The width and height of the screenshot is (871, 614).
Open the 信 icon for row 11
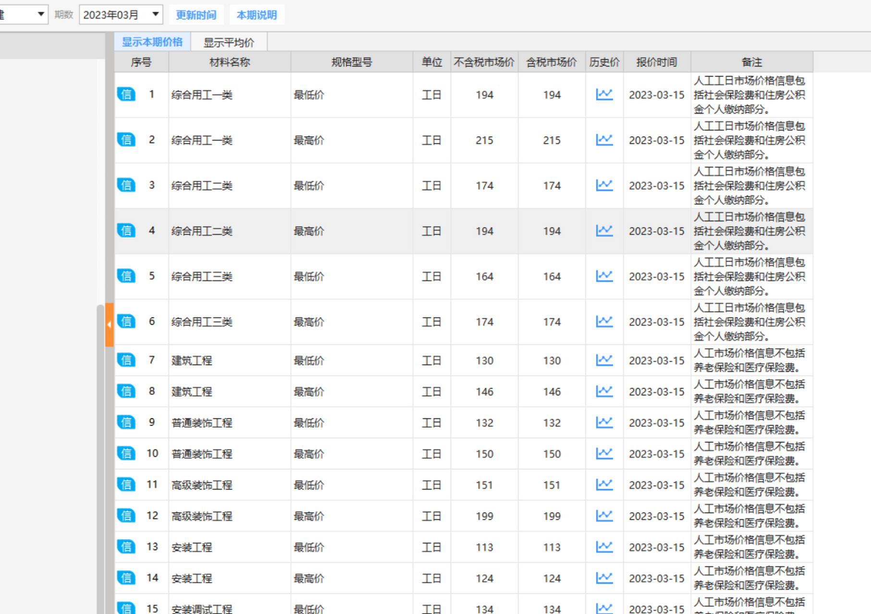click(126, 484)
